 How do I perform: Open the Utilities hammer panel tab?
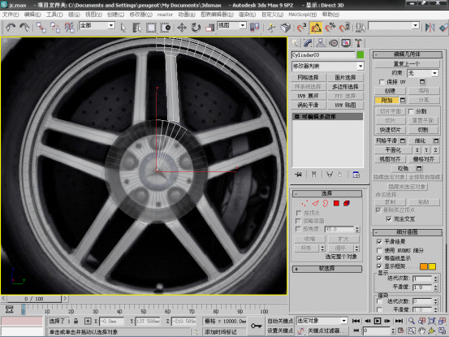[358, 43]
